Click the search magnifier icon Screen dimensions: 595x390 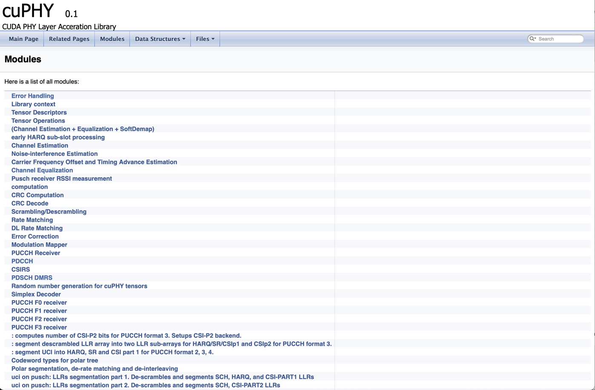pos(532,39)
